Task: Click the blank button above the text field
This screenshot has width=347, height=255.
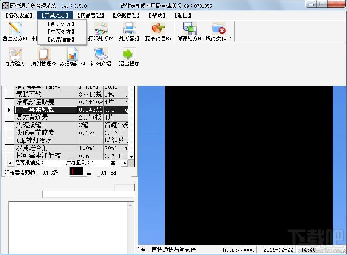Action: pos(124,187)
